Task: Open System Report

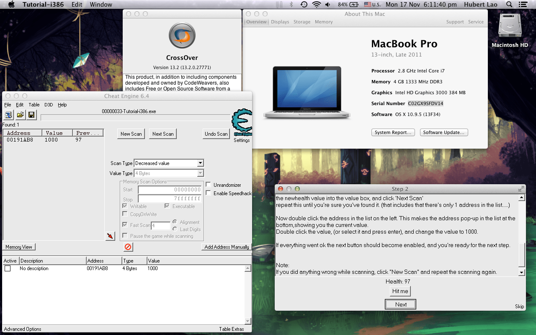Action: (393, 132)
